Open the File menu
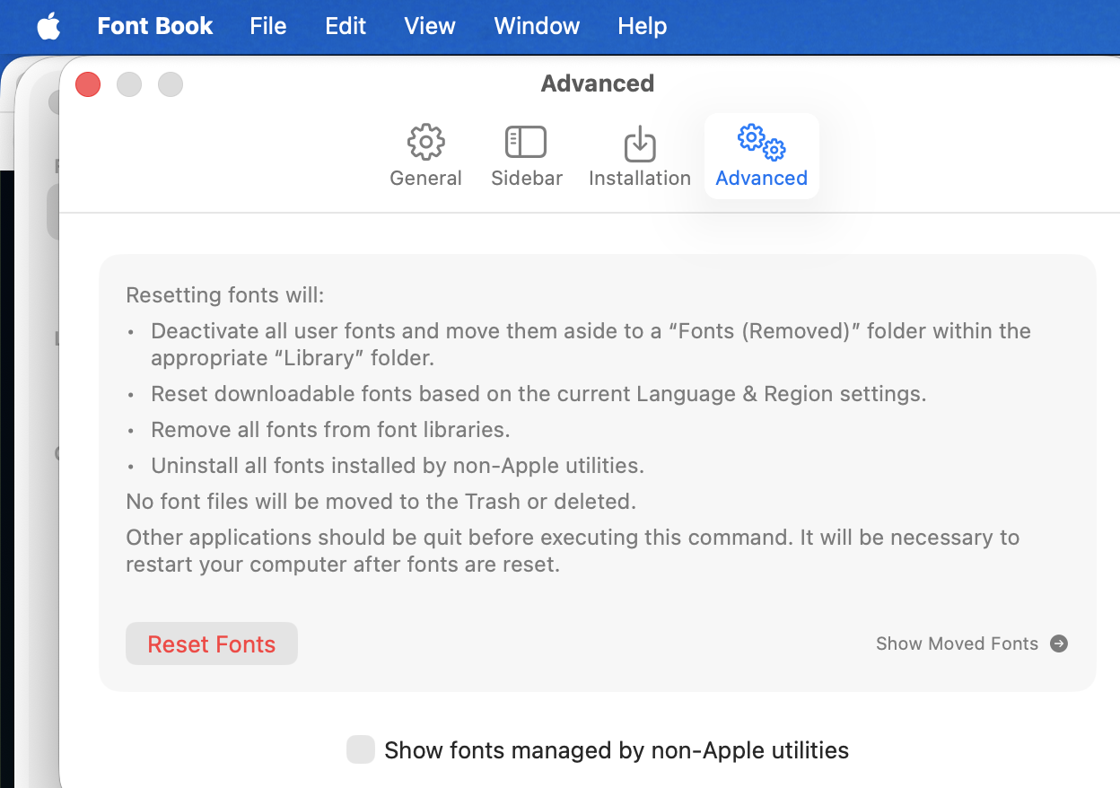This screenshot has width=1120, height=788. coord(267,26)
